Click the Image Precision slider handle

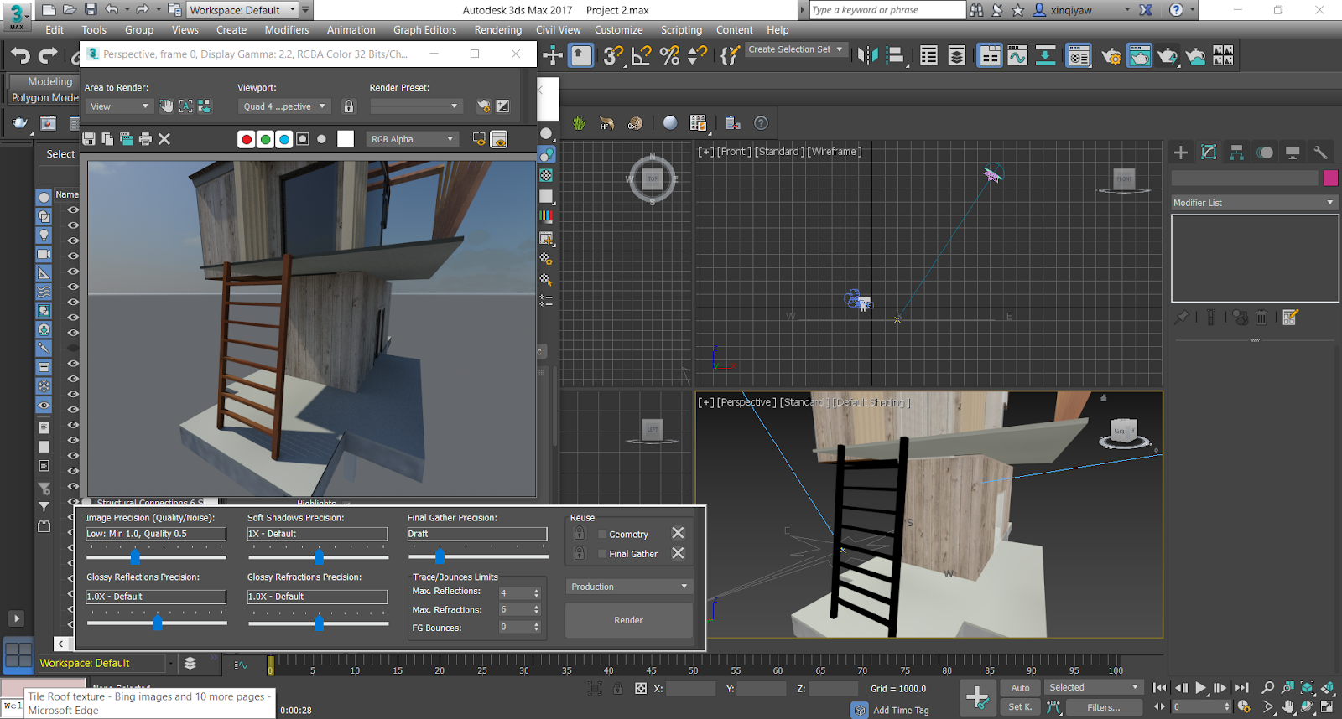pyautogui.click(x=135, y=557)
